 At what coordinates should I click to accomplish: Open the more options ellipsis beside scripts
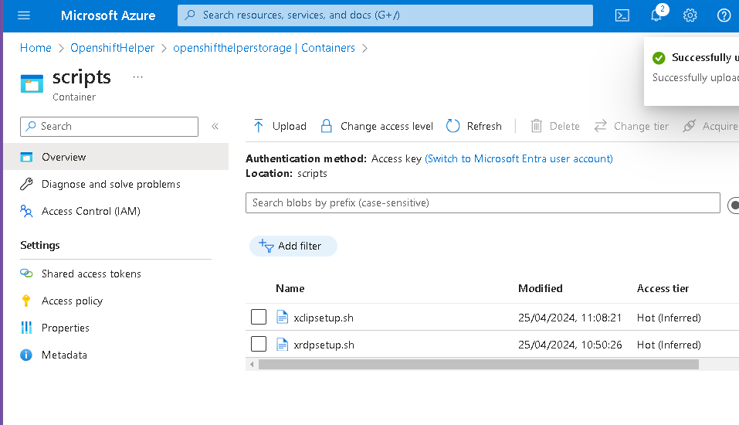[x=137, y=77]
